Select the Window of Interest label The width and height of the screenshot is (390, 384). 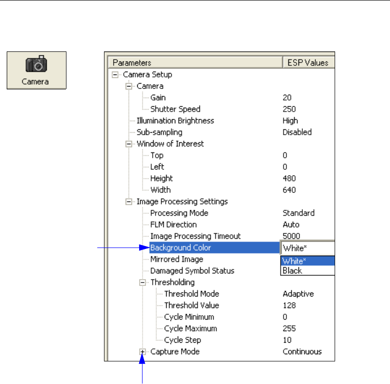(x=170, y=144)
